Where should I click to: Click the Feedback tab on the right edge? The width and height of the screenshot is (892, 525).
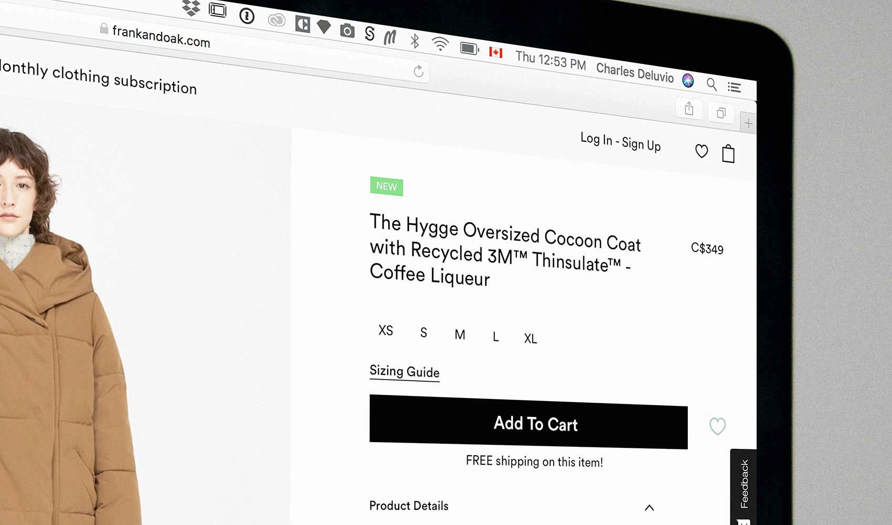pyautogui.click(x=744, y=484)
